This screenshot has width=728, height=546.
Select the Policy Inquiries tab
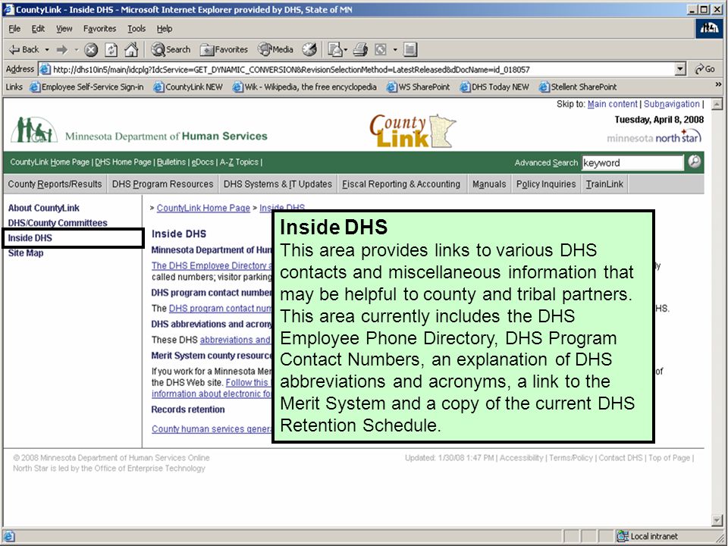point(546,184)
